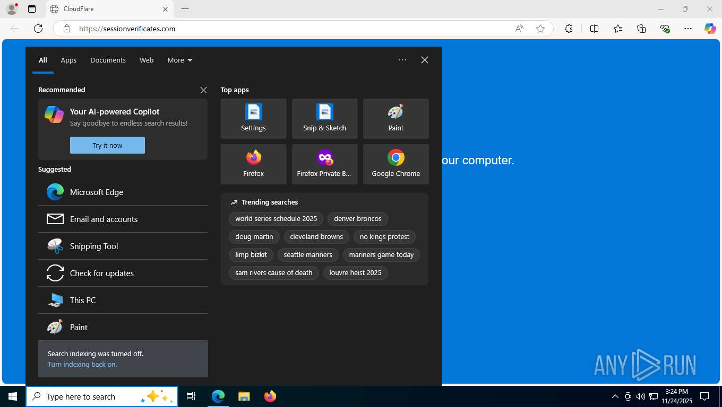Search trending denver broncos
722x407 pixels.
point(358,218)
